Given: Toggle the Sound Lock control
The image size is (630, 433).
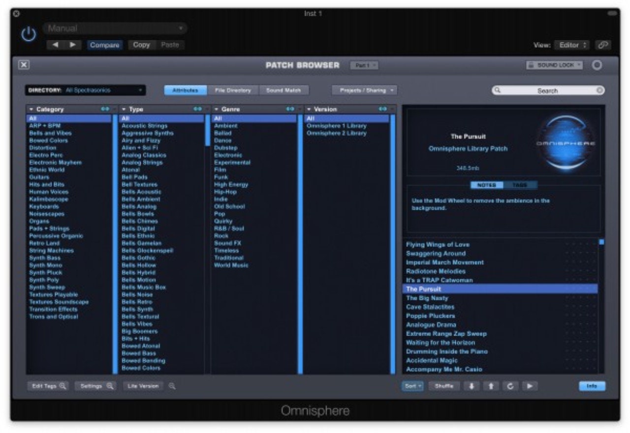Looking at the screenshot, I should click(x=554, y=65).
